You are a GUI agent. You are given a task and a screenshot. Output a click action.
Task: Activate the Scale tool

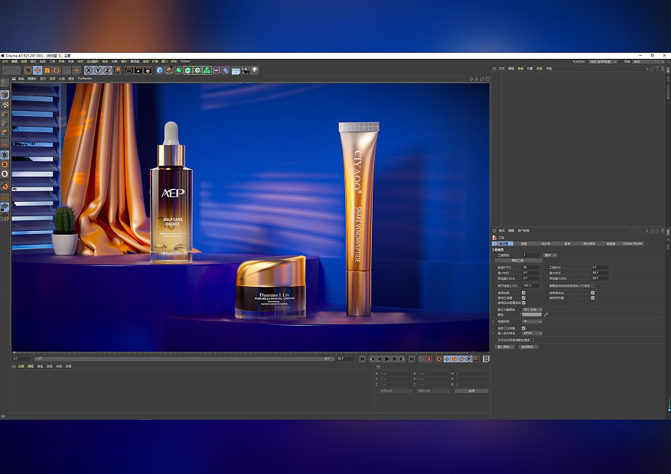coord(47,70)
